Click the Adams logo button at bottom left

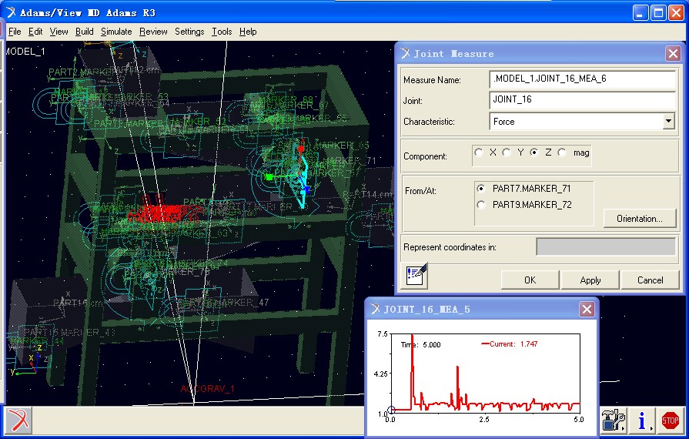pyautogui.click(x=18, y=420)
